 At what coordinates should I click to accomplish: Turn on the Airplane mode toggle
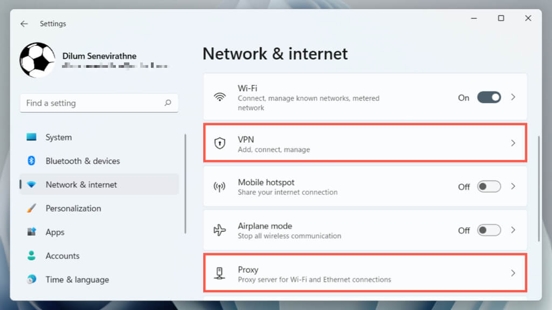tap(489, 230)
